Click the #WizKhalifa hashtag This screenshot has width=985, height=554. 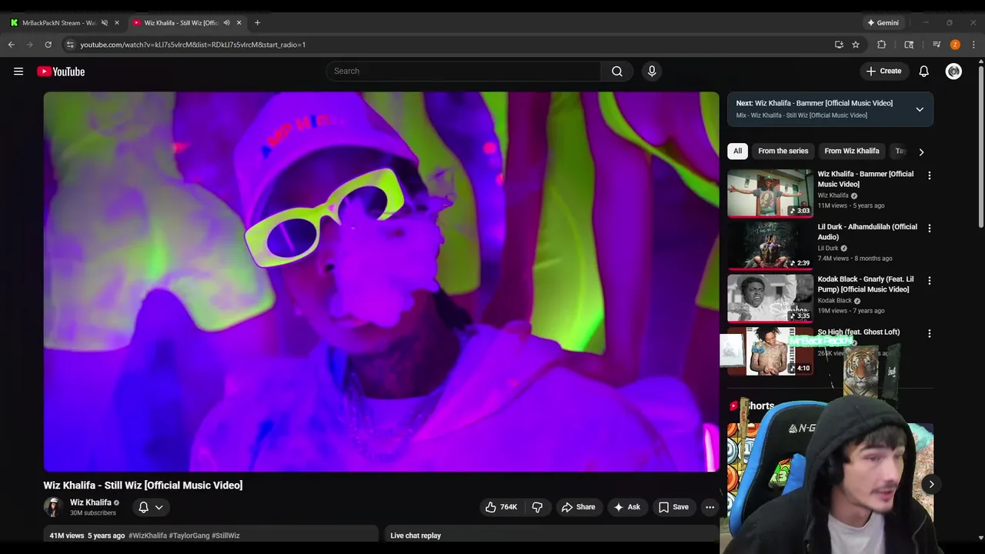click(148, 536)
